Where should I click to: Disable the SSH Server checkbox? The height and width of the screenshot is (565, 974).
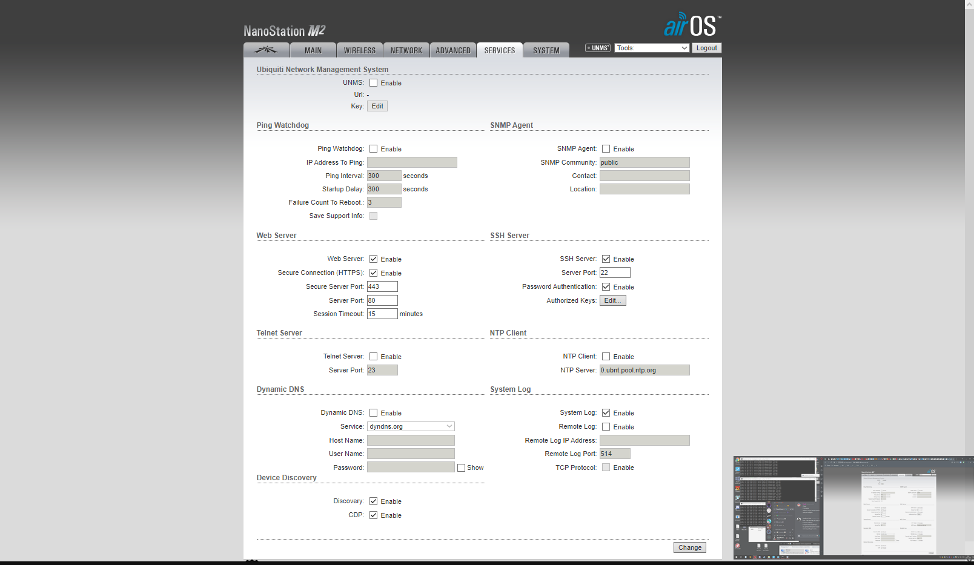606,259
